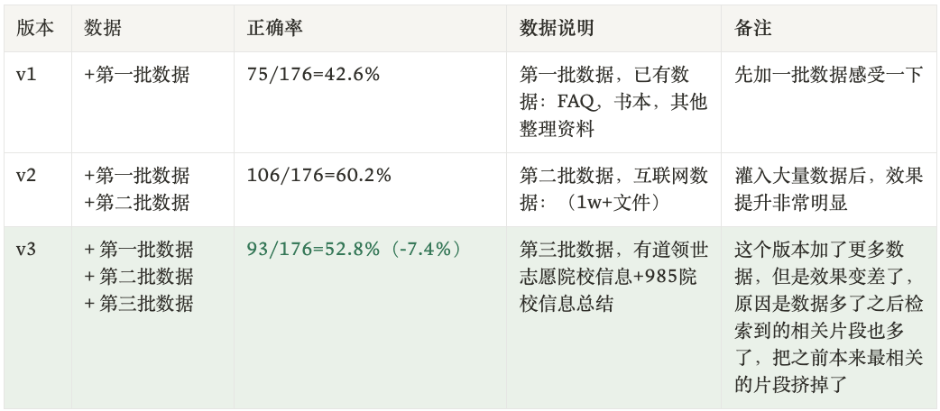Click the 106/176=60.2% accuracy cell
This screenshot has height=411, width=940.
(x=318, y=176)
